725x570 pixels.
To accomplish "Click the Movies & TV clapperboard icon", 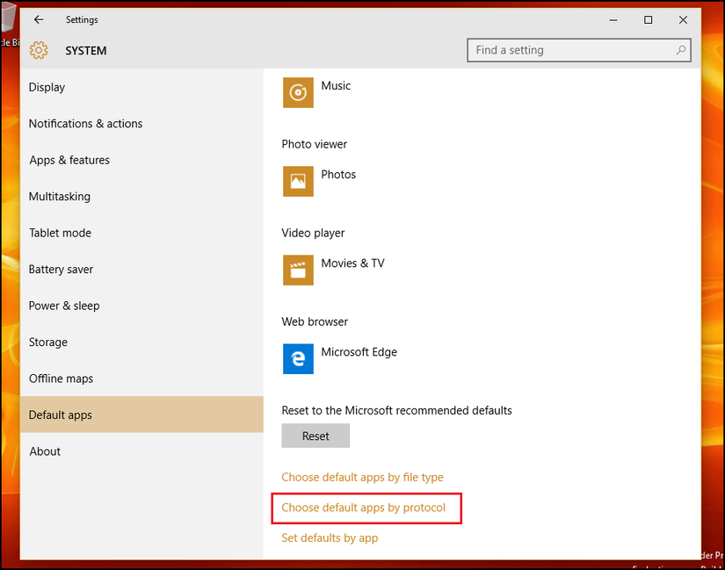I will pyautogui.click(x=298, y=270).
